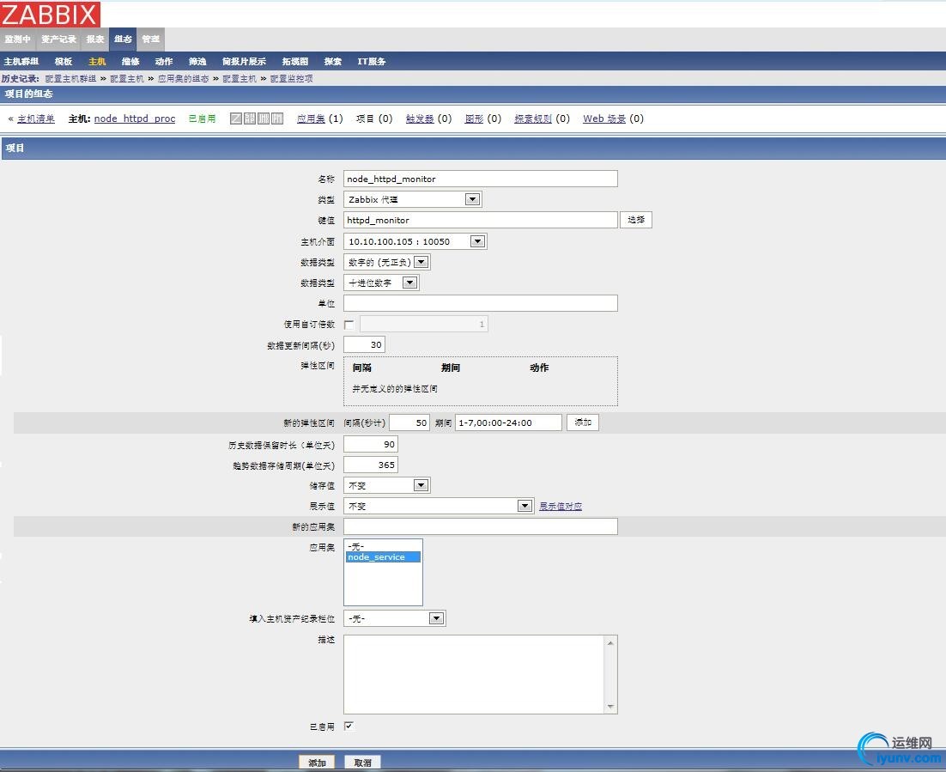Click the bottom 添加 submit button
This screenshot has height=772, width=946.
click(317, 763)
